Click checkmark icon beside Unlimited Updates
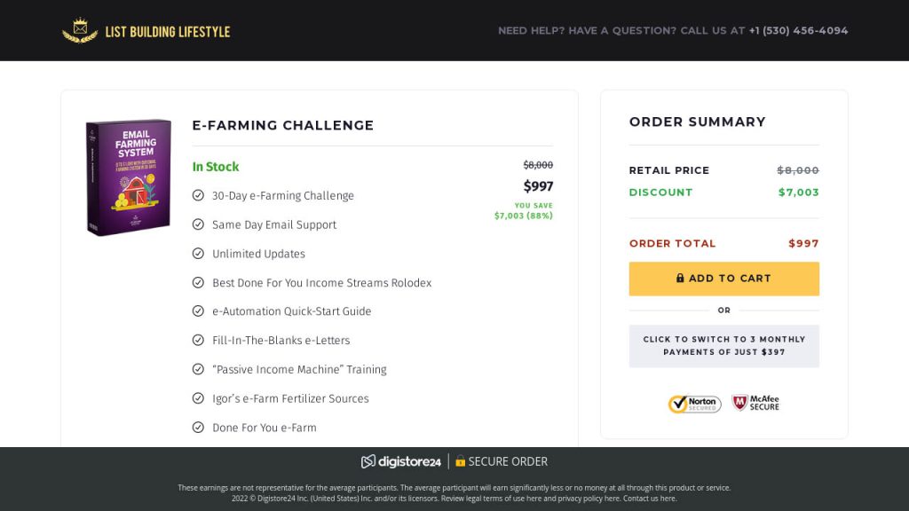 point(198,254)
